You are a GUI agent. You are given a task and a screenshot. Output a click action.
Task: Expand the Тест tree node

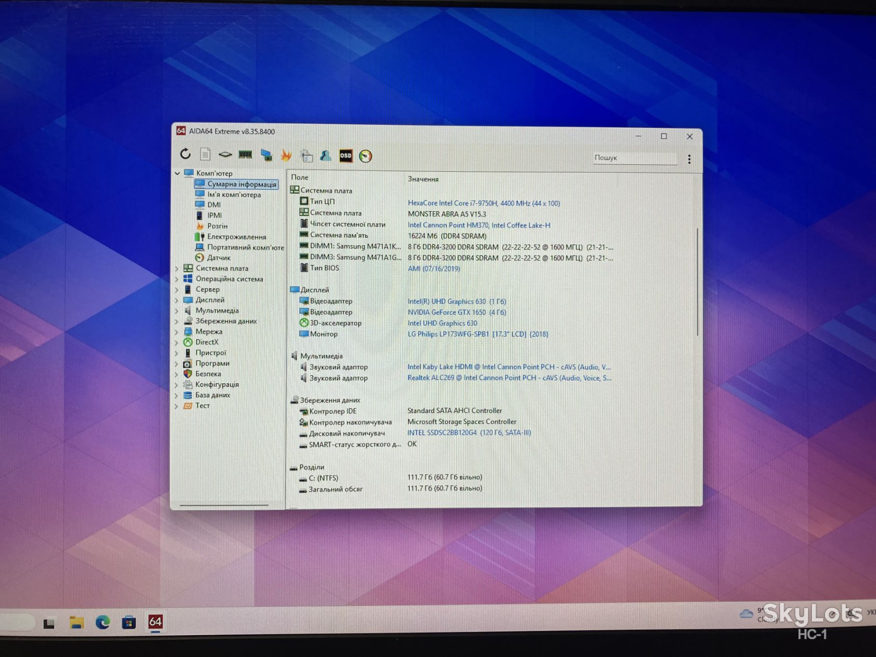pos(176,406)
